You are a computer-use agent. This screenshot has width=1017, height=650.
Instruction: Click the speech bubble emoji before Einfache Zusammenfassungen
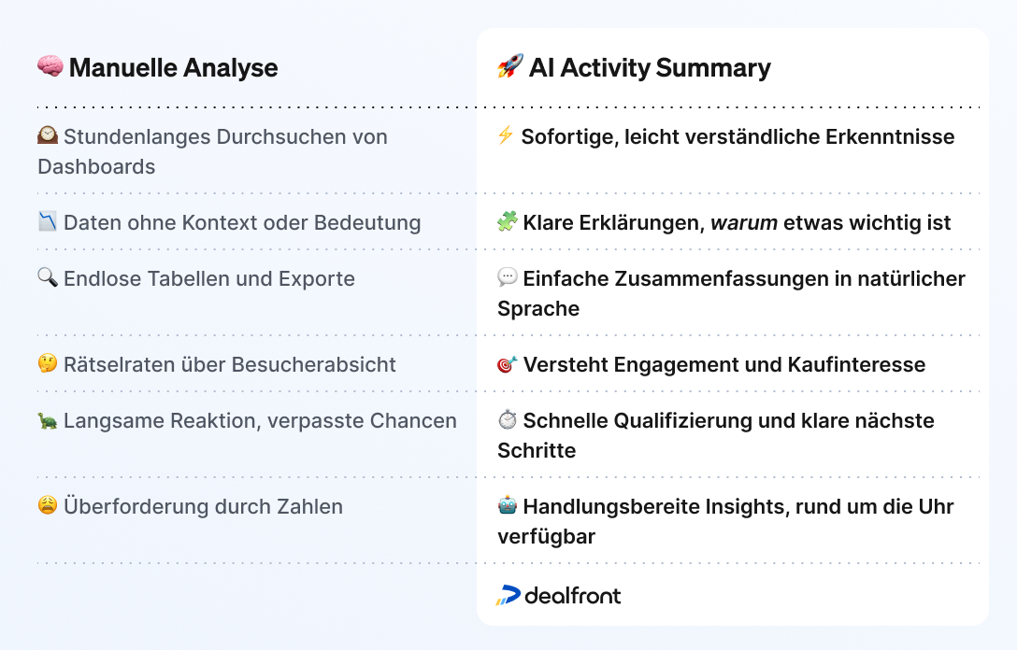[508, 277]
